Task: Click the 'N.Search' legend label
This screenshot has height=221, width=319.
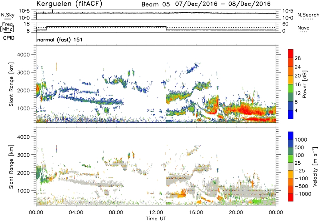Action: (308, 15)
